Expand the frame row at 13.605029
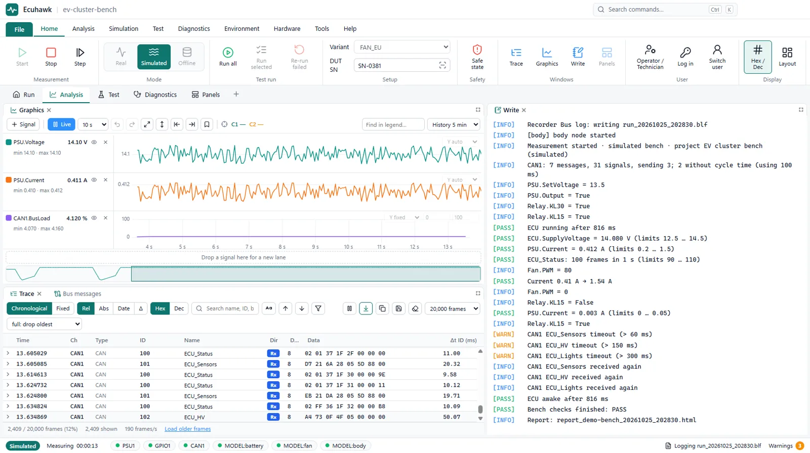 [8, 353]
